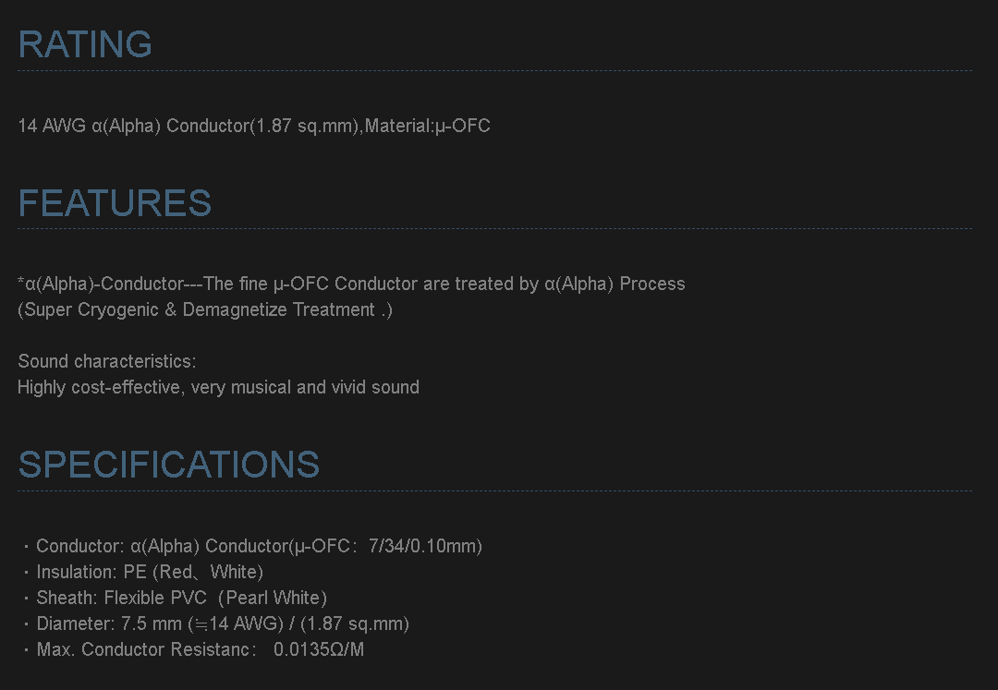
Task: Click the RATING section heading
Action: coord(85,44)
